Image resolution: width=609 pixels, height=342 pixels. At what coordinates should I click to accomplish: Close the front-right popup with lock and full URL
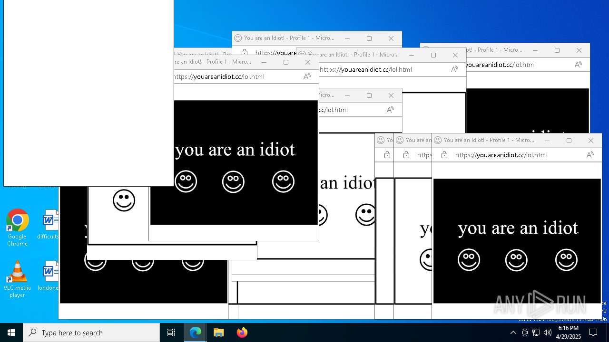591,141
